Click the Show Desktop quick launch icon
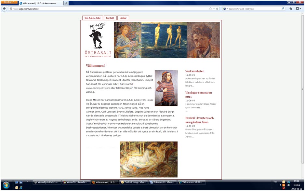 point(17,182)
